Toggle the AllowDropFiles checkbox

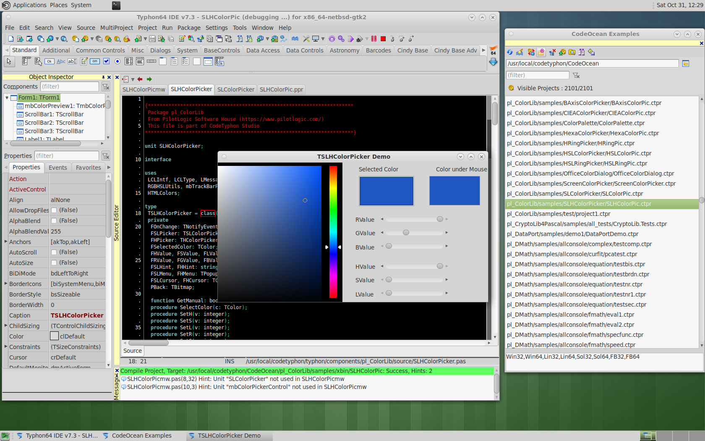pos(54,210)
